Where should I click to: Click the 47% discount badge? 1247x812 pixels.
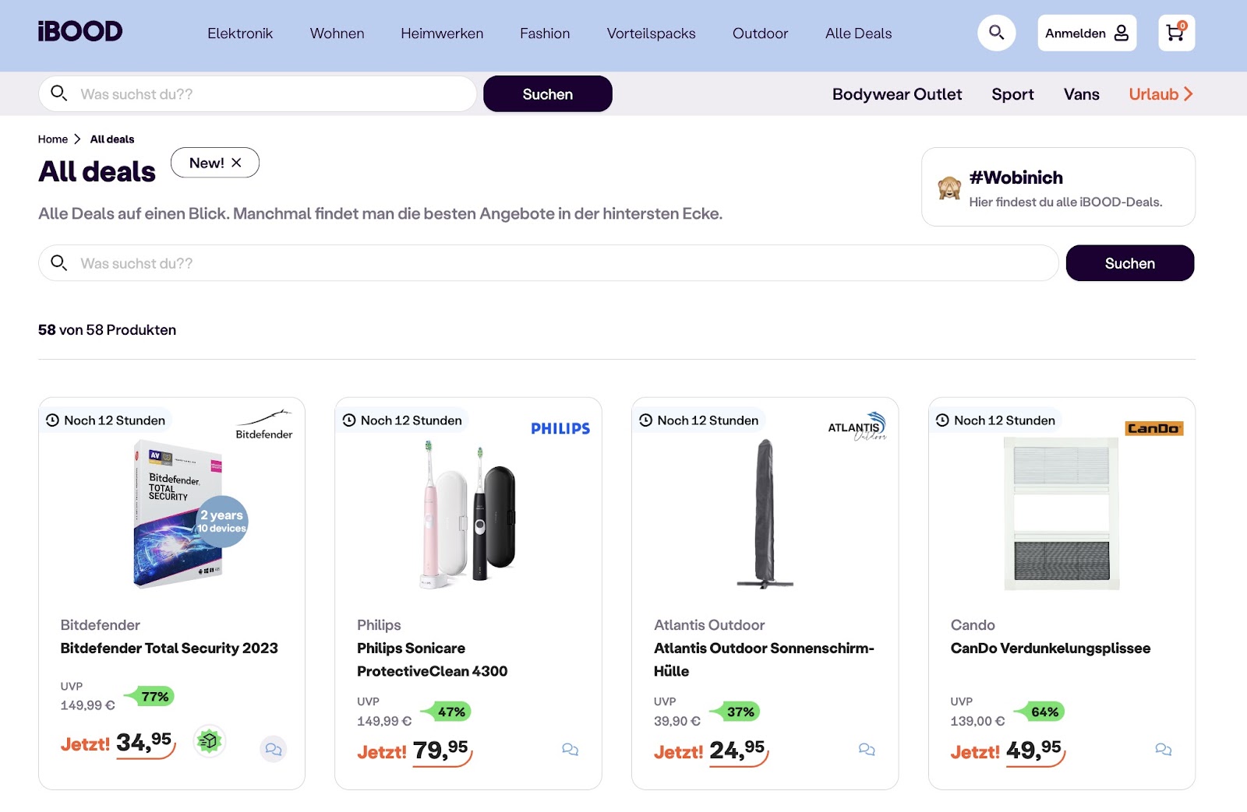click(x=445, y=712)
